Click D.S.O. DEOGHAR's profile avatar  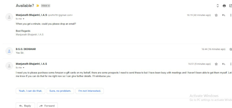pyautogui.click(x=9, y=50)
